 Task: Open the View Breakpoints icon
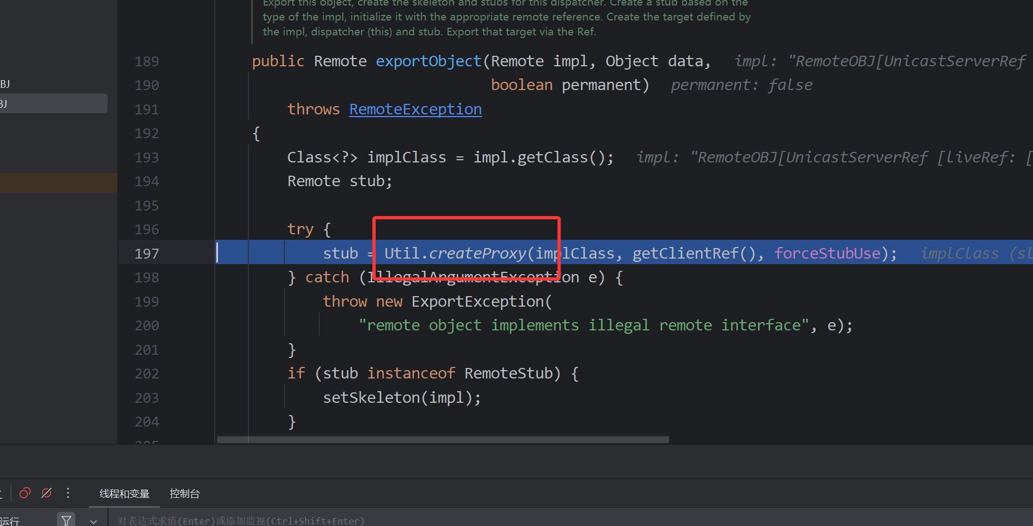tap(25, 493)
